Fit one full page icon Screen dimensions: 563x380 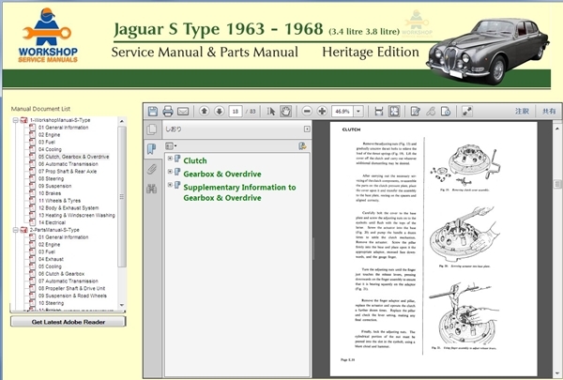tap(394, 112)
